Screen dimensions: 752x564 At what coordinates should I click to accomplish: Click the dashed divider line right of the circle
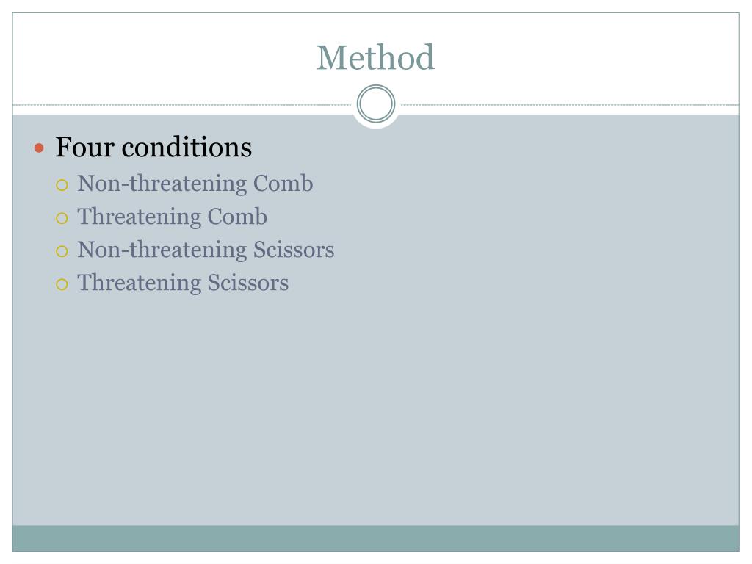[x=570, y=104]
